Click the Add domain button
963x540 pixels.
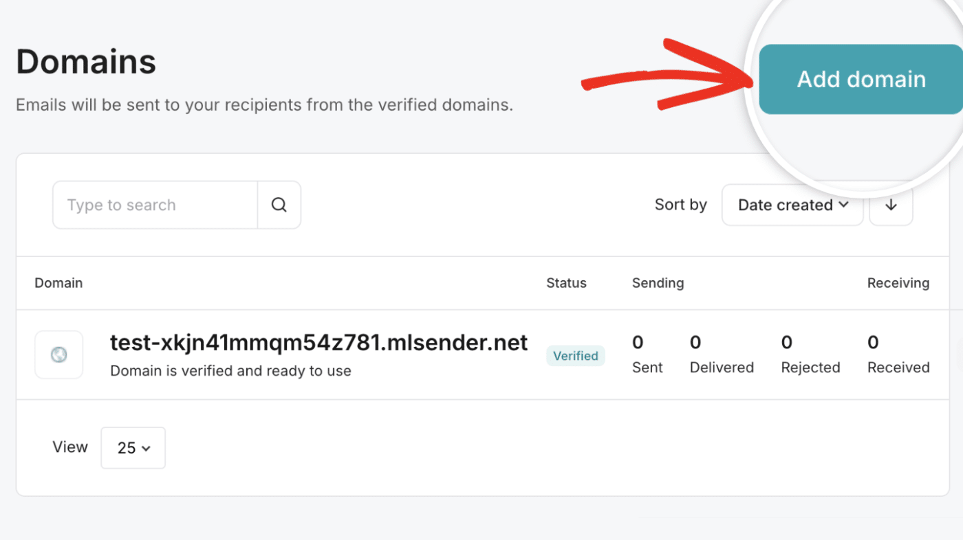click(x=861, y=79)
